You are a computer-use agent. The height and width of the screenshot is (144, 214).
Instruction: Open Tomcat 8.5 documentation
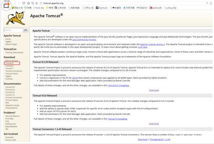point(10,90)
